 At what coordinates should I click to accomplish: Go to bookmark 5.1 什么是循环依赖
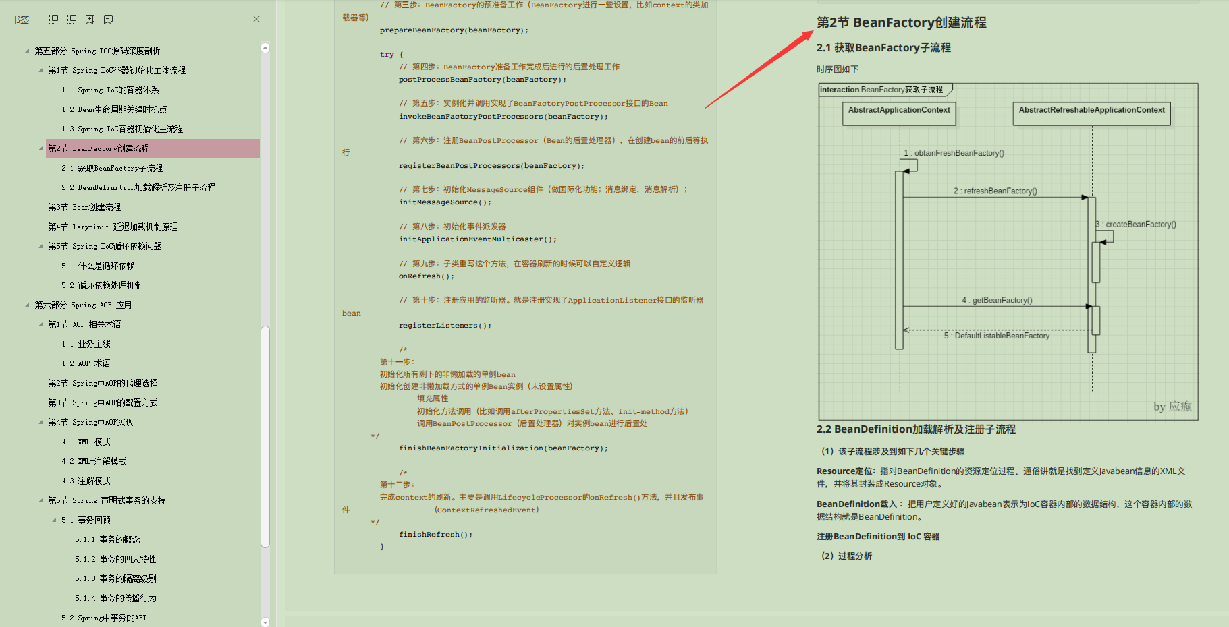[x=98, y=266]
